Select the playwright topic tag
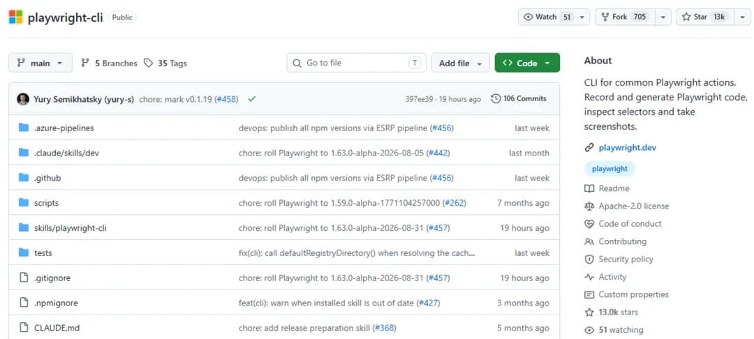754x339 pixels. 609,169
